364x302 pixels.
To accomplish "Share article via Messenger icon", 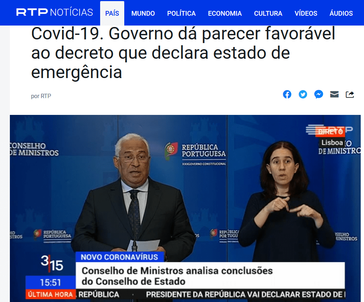I will tap(319, 94).
